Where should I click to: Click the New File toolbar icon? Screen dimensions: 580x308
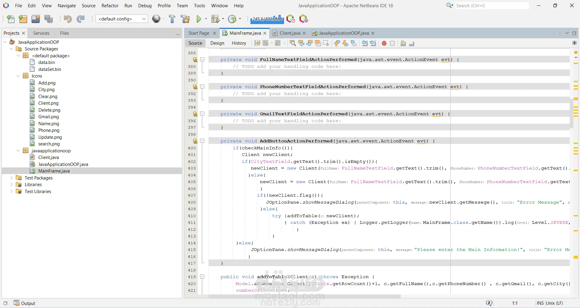(x=11, y=19)
